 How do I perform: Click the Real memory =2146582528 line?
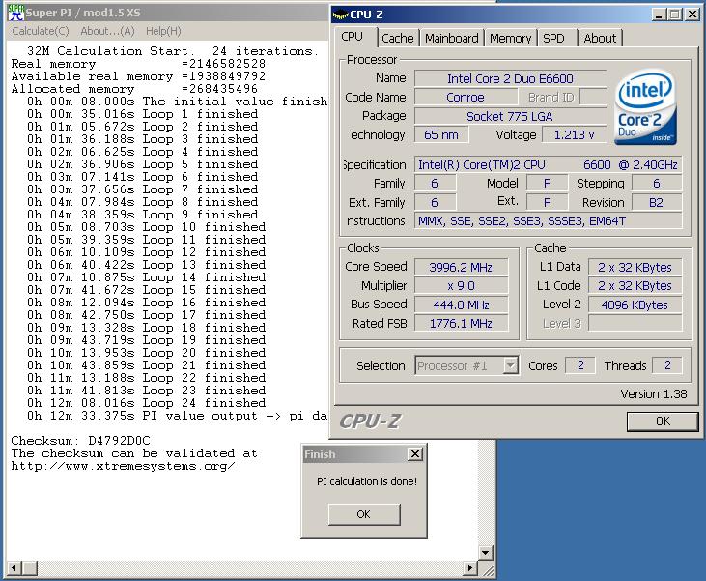click(138, 64)
